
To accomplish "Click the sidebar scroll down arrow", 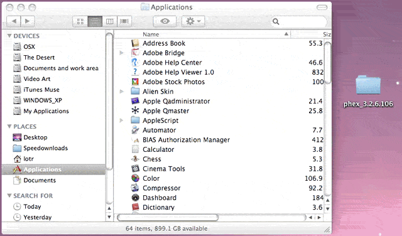I will [x=109, y=217].
